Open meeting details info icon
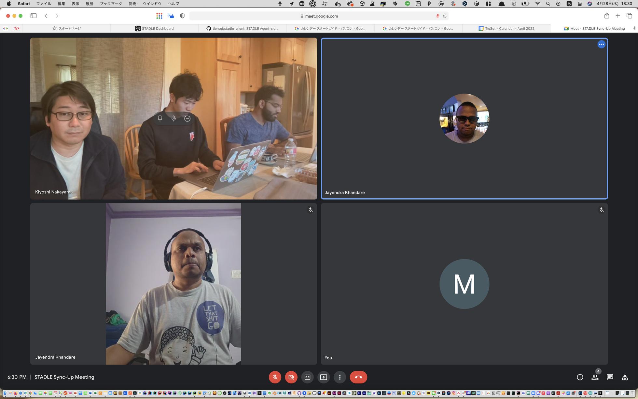 (x=580, y=377)
